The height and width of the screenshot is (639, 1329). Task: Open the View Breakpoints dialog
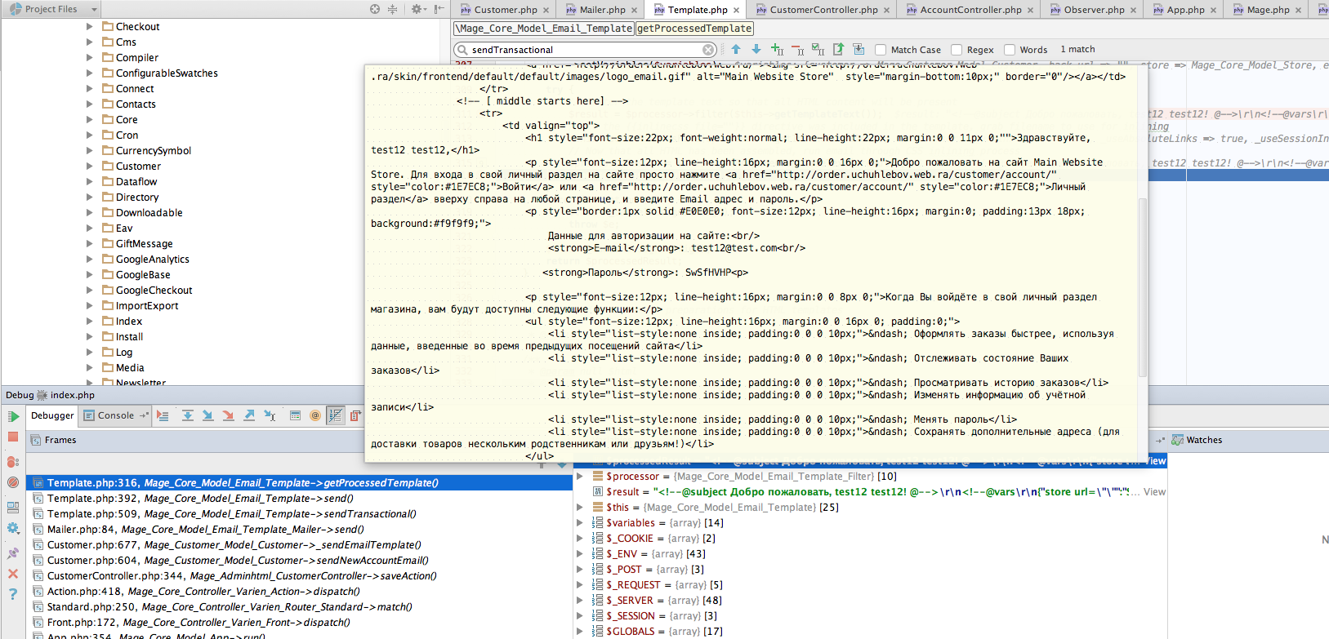pos(13,462)
